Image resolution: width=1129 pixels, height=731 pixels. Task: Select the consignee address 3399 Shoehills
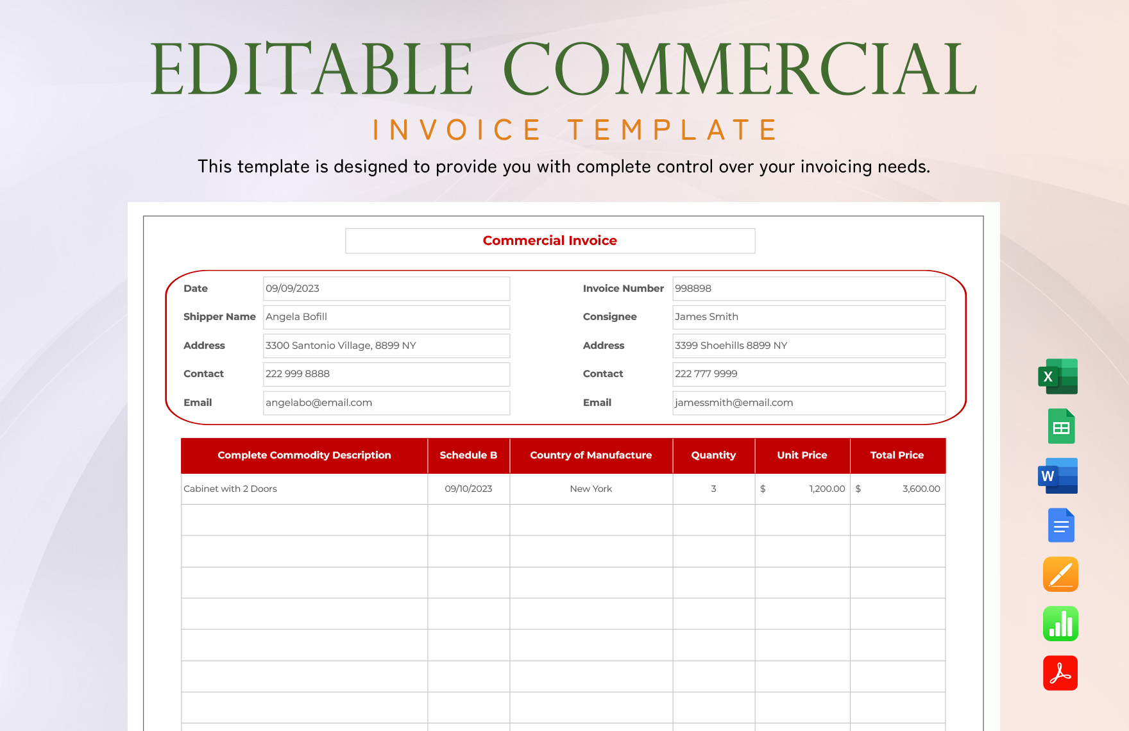click(x=808, y=346)
